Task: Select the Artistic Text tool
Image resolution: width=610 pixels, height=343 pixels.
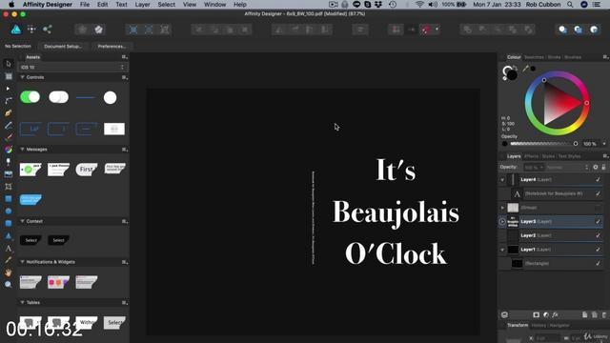Action: point(9,248)
